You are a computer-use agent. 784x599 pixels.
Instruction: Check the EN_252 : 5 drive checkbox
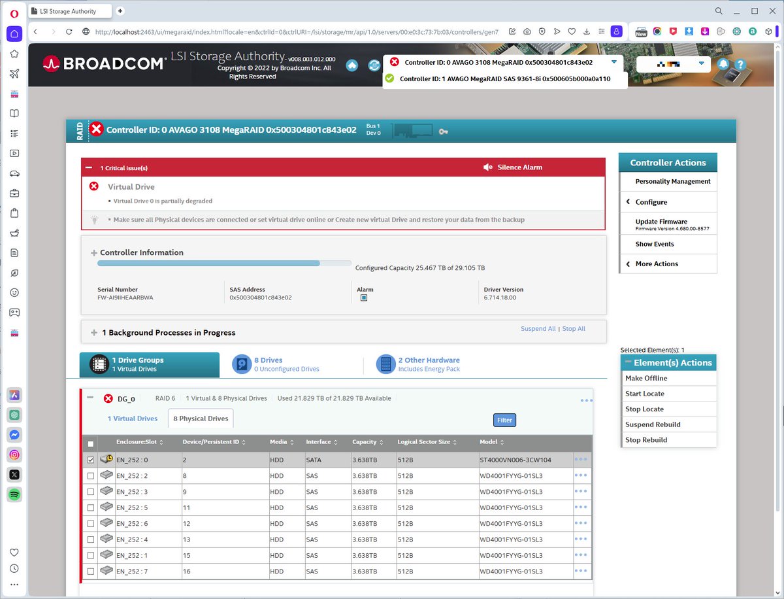(91, 507)
